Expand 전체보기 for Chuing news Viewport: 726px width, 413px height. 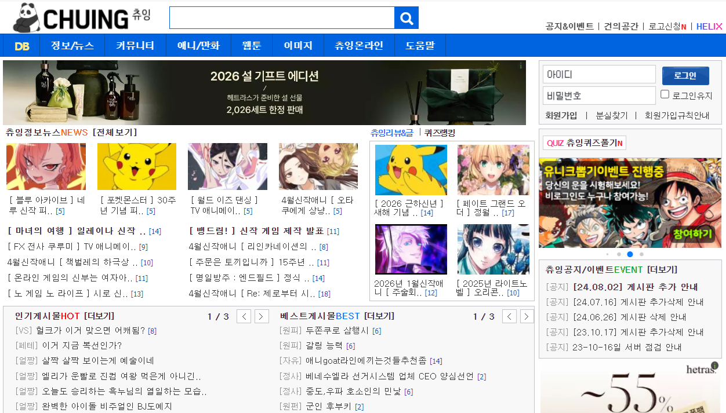click(115, 133)
